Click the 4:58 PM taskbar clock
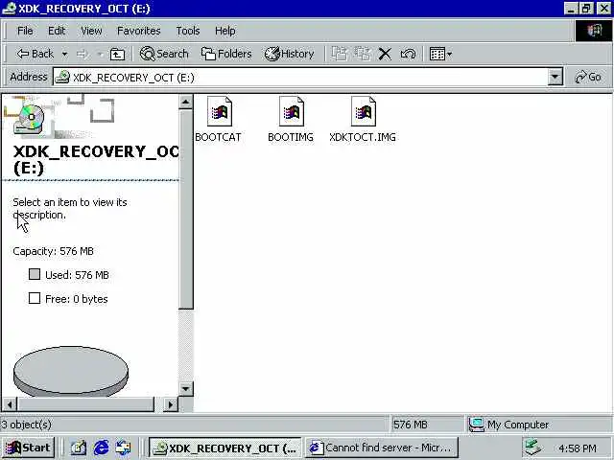 (x=578, y=448)
